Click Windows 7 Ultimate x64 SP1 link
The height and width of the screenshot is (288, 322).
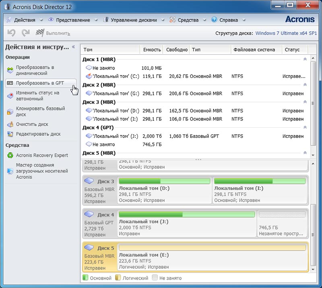pyautogui.click(x=286, y=33)
